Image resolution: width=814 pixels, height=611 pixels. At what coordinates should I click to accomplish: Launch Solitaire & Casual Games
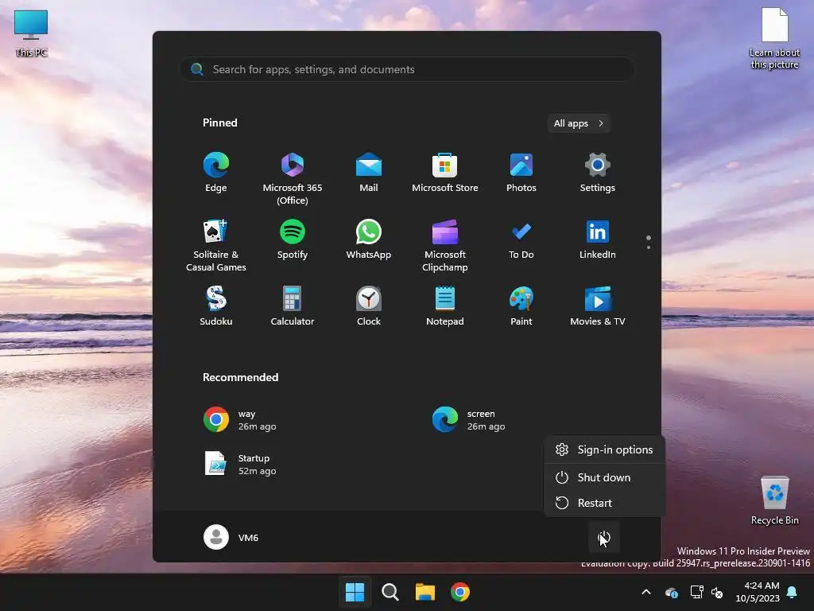[216, 246]
